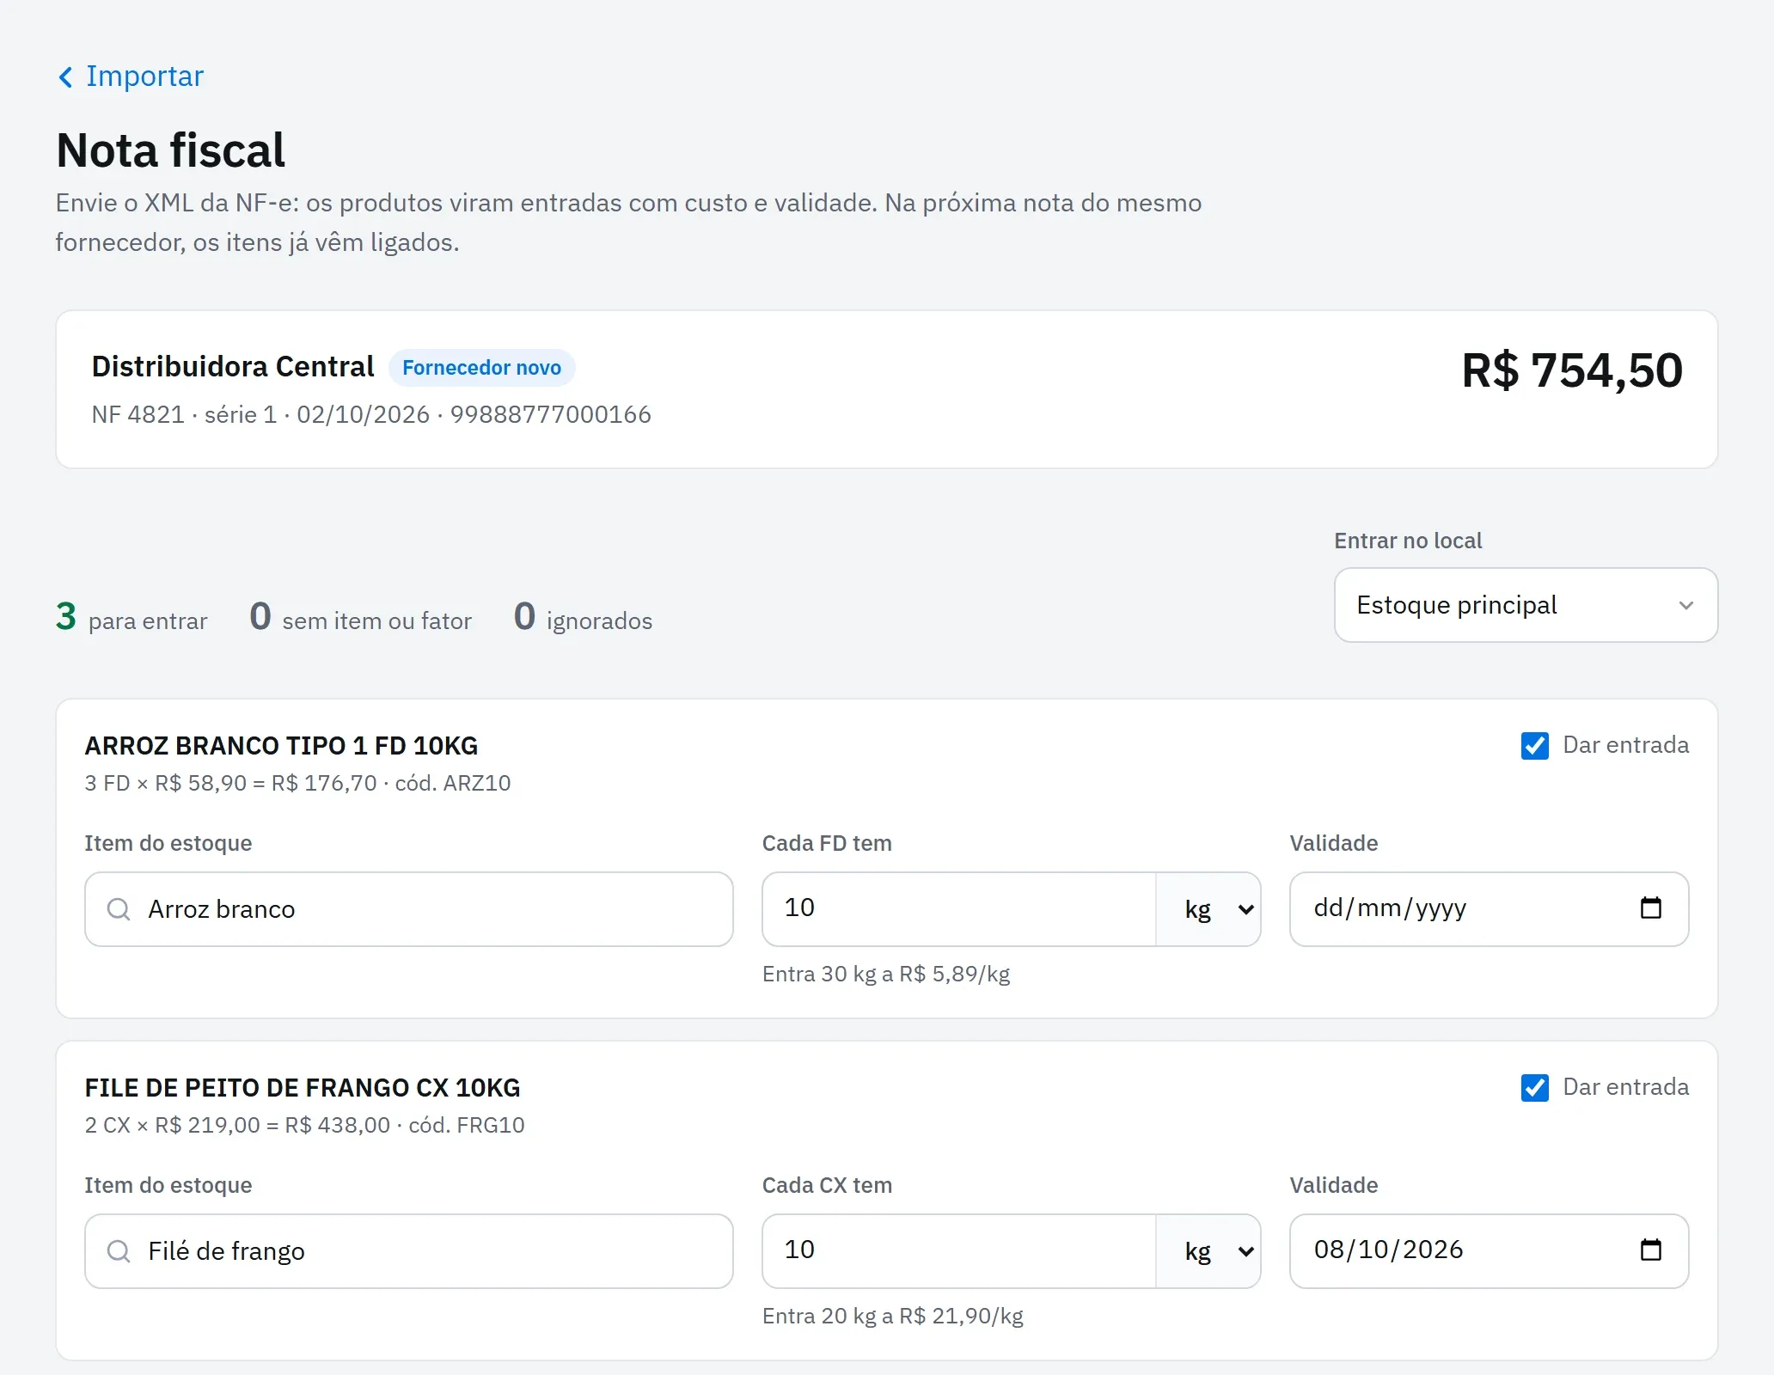The image size is (1774, 1375).
Task: Click the search icon in Filé de frango field
Action: pos(119,1251)
